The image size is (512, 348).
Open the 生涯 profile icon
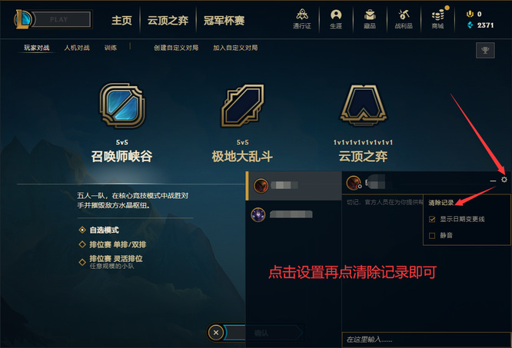(336, 19)
